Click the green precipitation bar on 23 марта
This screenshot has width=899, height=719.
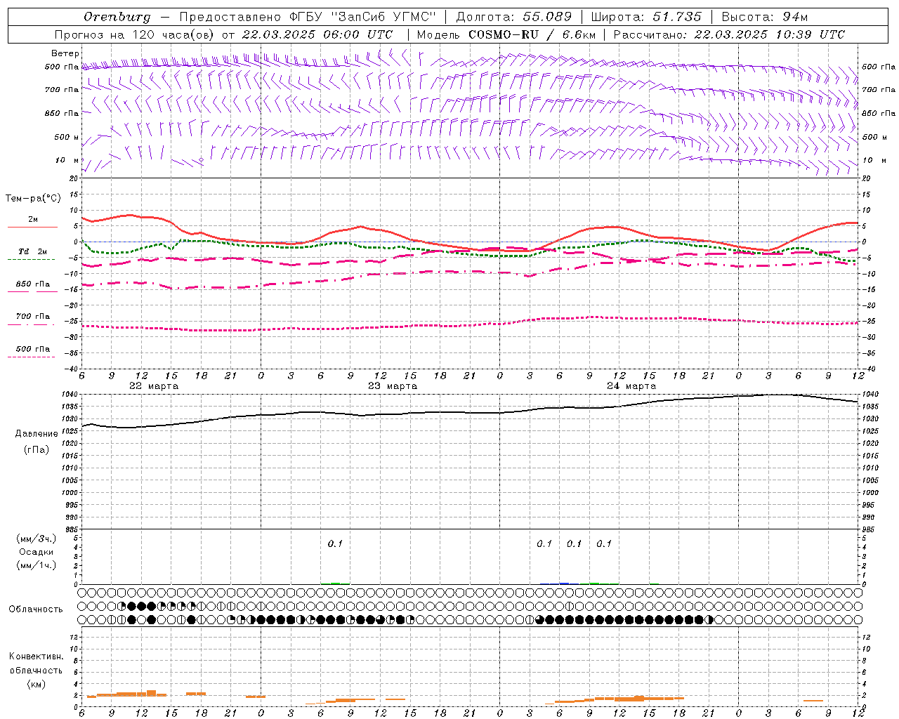click(336, 583)
